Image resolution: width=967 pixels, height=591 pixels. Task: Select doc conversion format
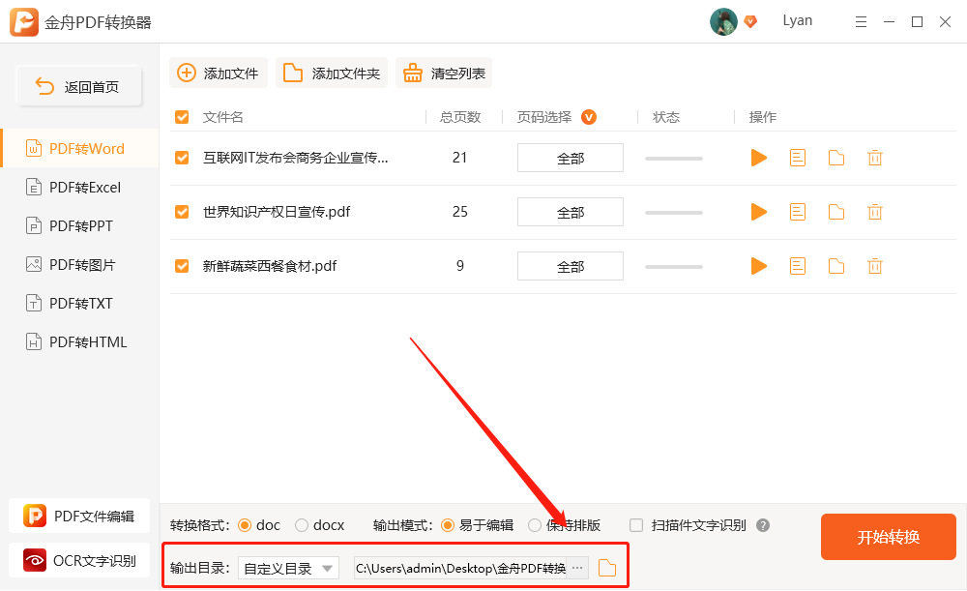[x=245, y=525]
